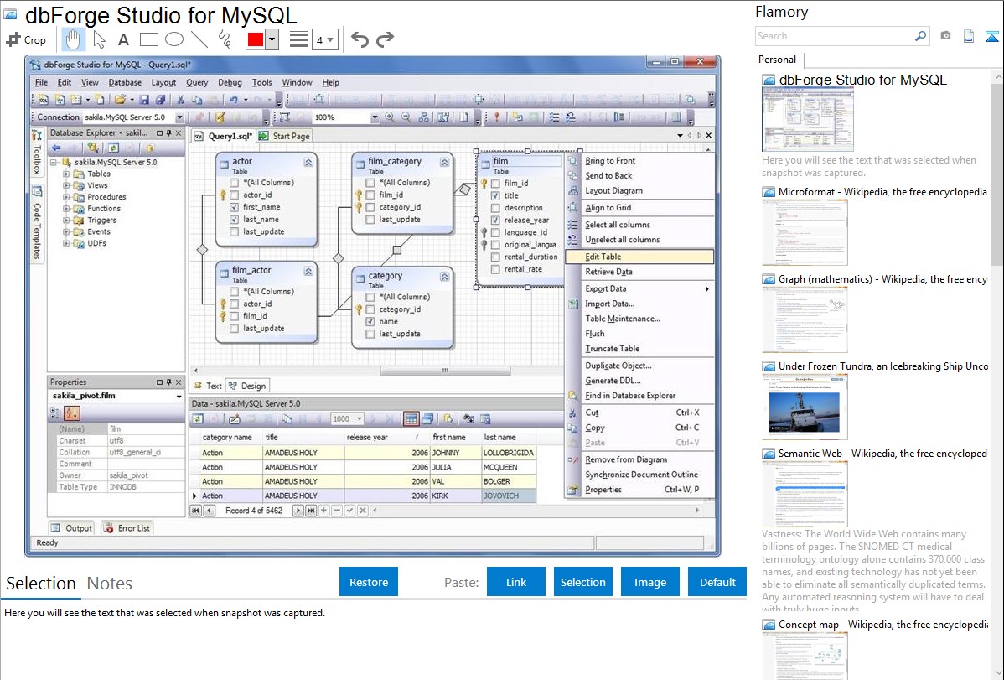This screenshot has width=1004, height=680.
Task: Open the color picker dropdown arrow
Action: click(272, 40)
